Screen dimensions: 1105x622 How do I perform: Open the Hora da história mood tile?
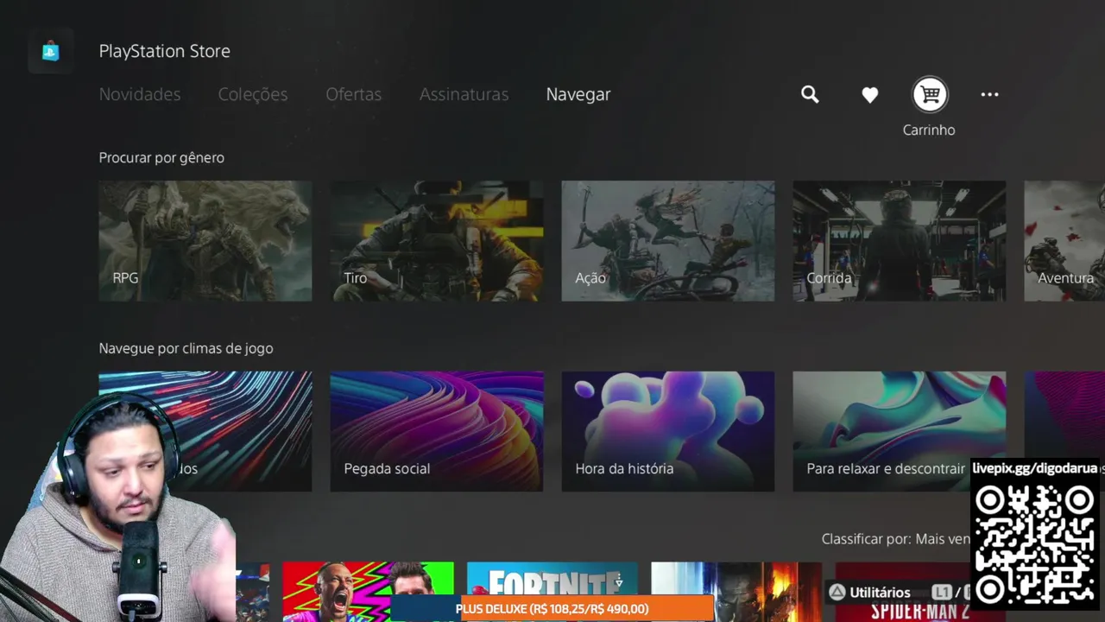coord(668,431)
